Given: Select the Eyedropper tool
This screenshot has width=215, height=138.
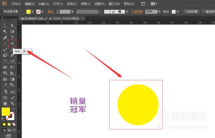Looking at the screenshot, I should tap(5, 85).
